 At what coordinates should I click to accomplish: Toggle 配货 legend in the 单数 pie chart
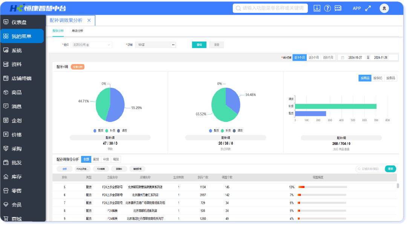pyautogui.click(x=98, y=131)
